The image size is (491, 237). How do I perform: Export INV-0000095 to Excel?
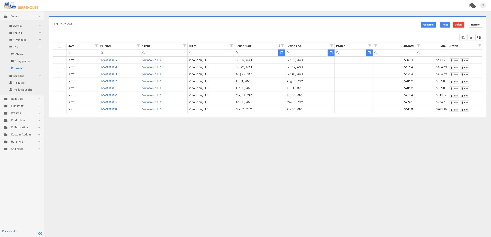coord(454,60)
